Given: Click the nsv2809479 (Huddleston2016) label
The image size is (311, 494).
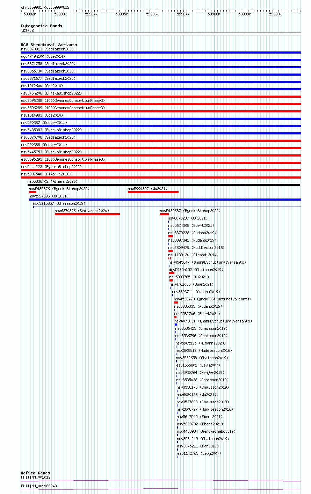Looking at the screenshot, I should [x=197, y=248].
